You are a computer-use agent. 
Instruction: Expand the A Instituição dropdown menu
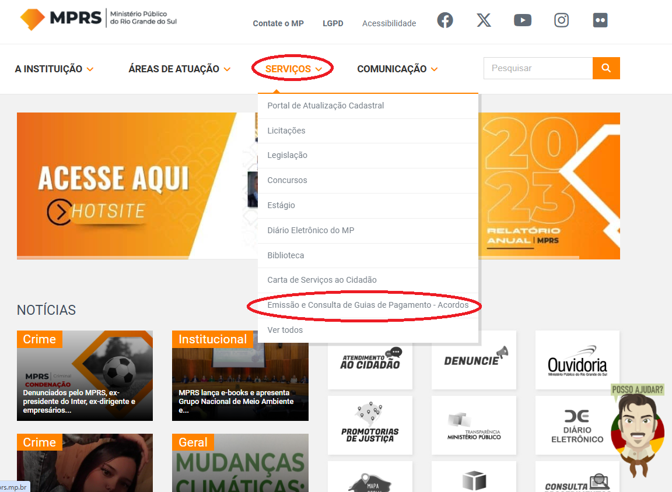(x=54, y=69)
